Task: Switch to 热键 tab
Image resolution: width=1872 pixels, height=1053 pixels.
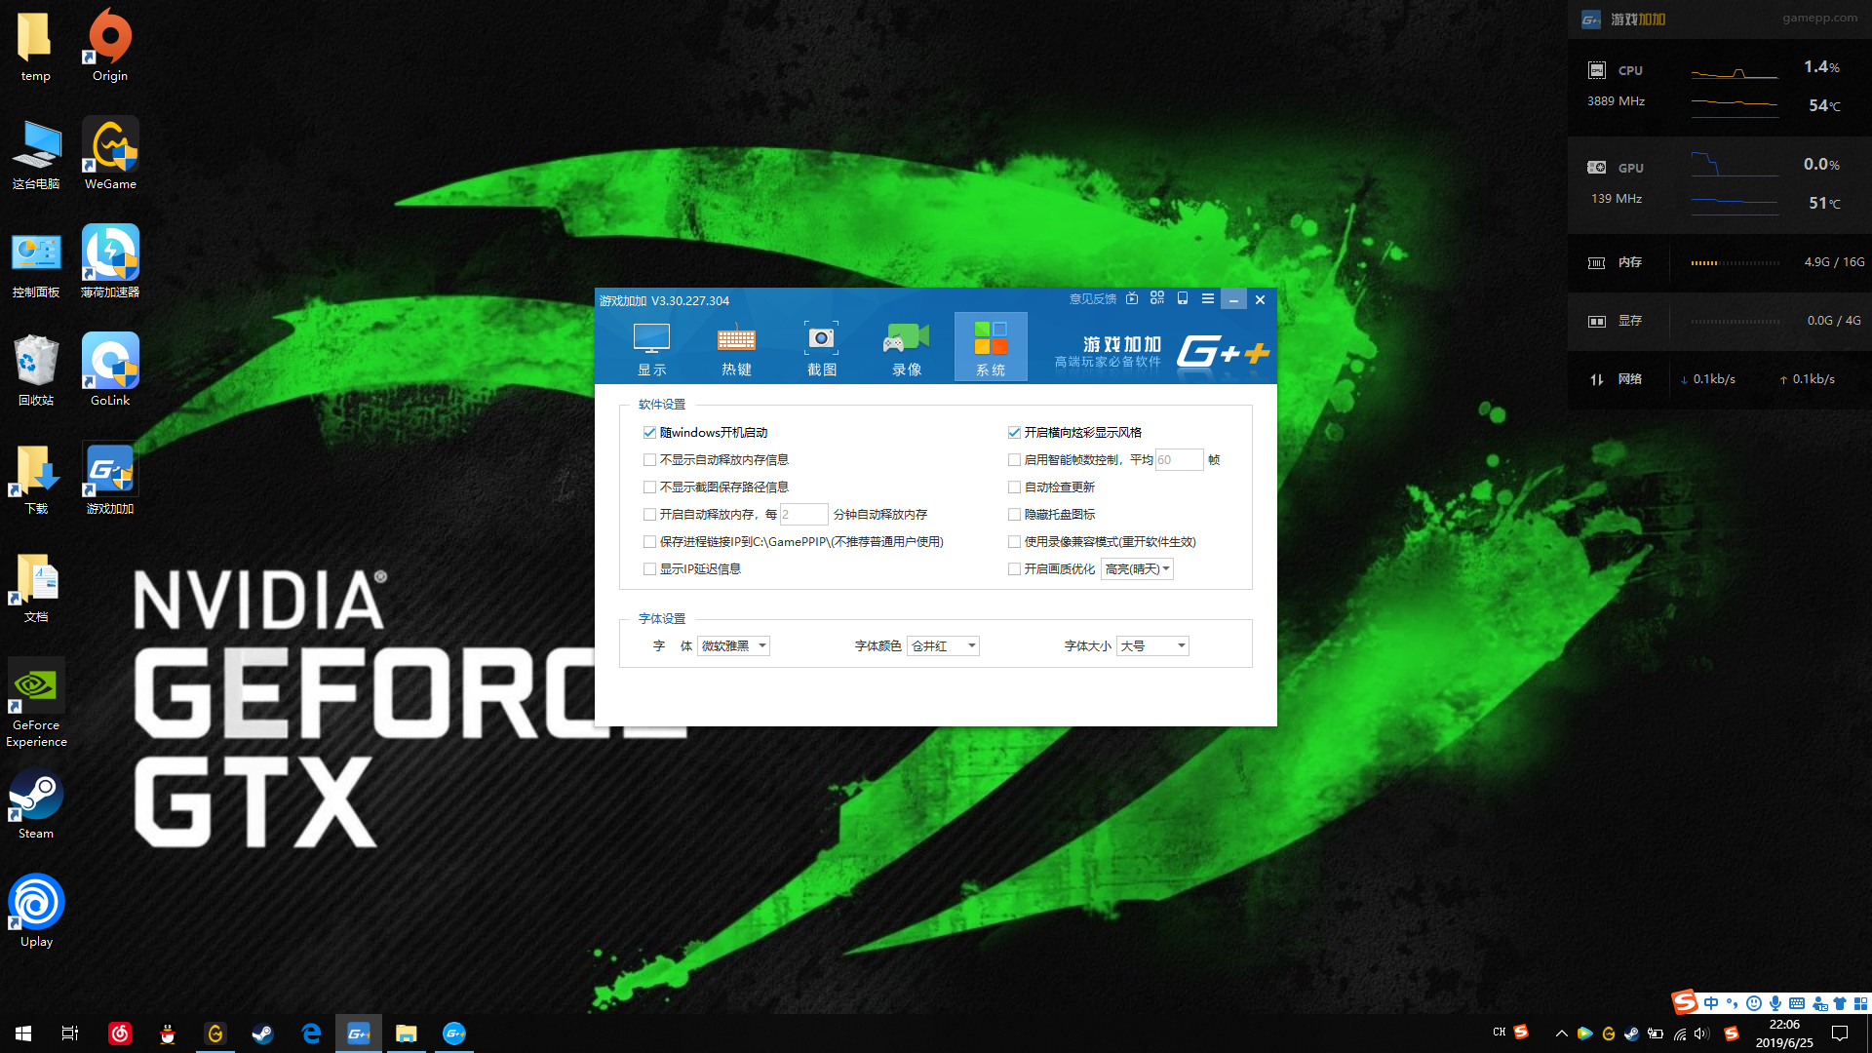Action: [736, 348]
